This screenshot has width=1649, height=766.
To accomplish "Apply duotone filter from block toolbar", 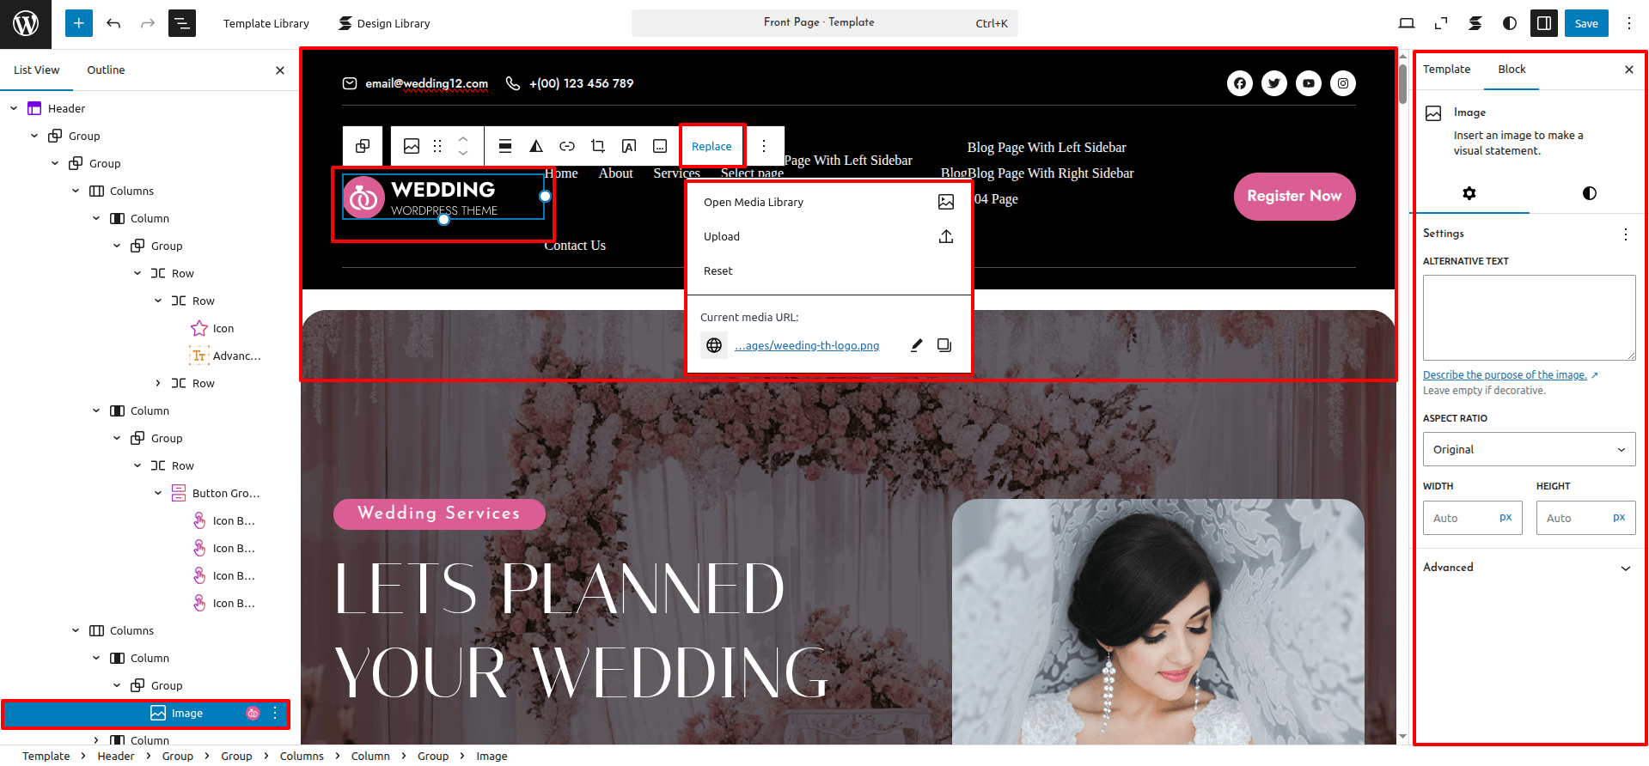I will point(536,146).
